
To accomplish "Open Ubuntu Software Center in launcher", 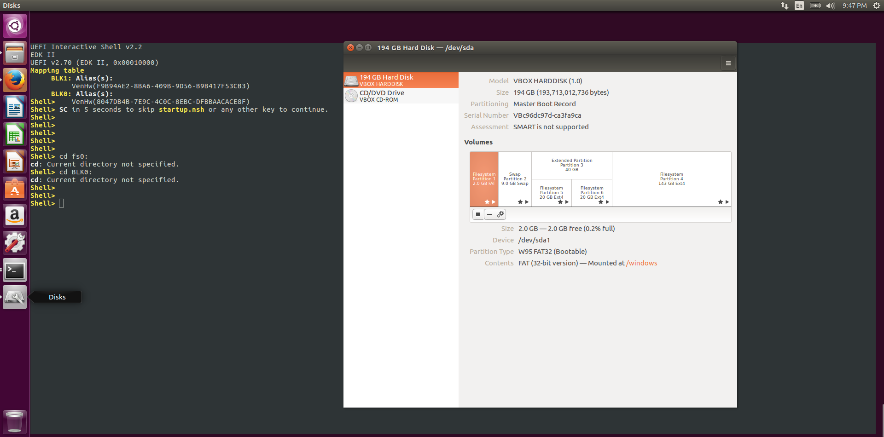I will click(15, 189).
